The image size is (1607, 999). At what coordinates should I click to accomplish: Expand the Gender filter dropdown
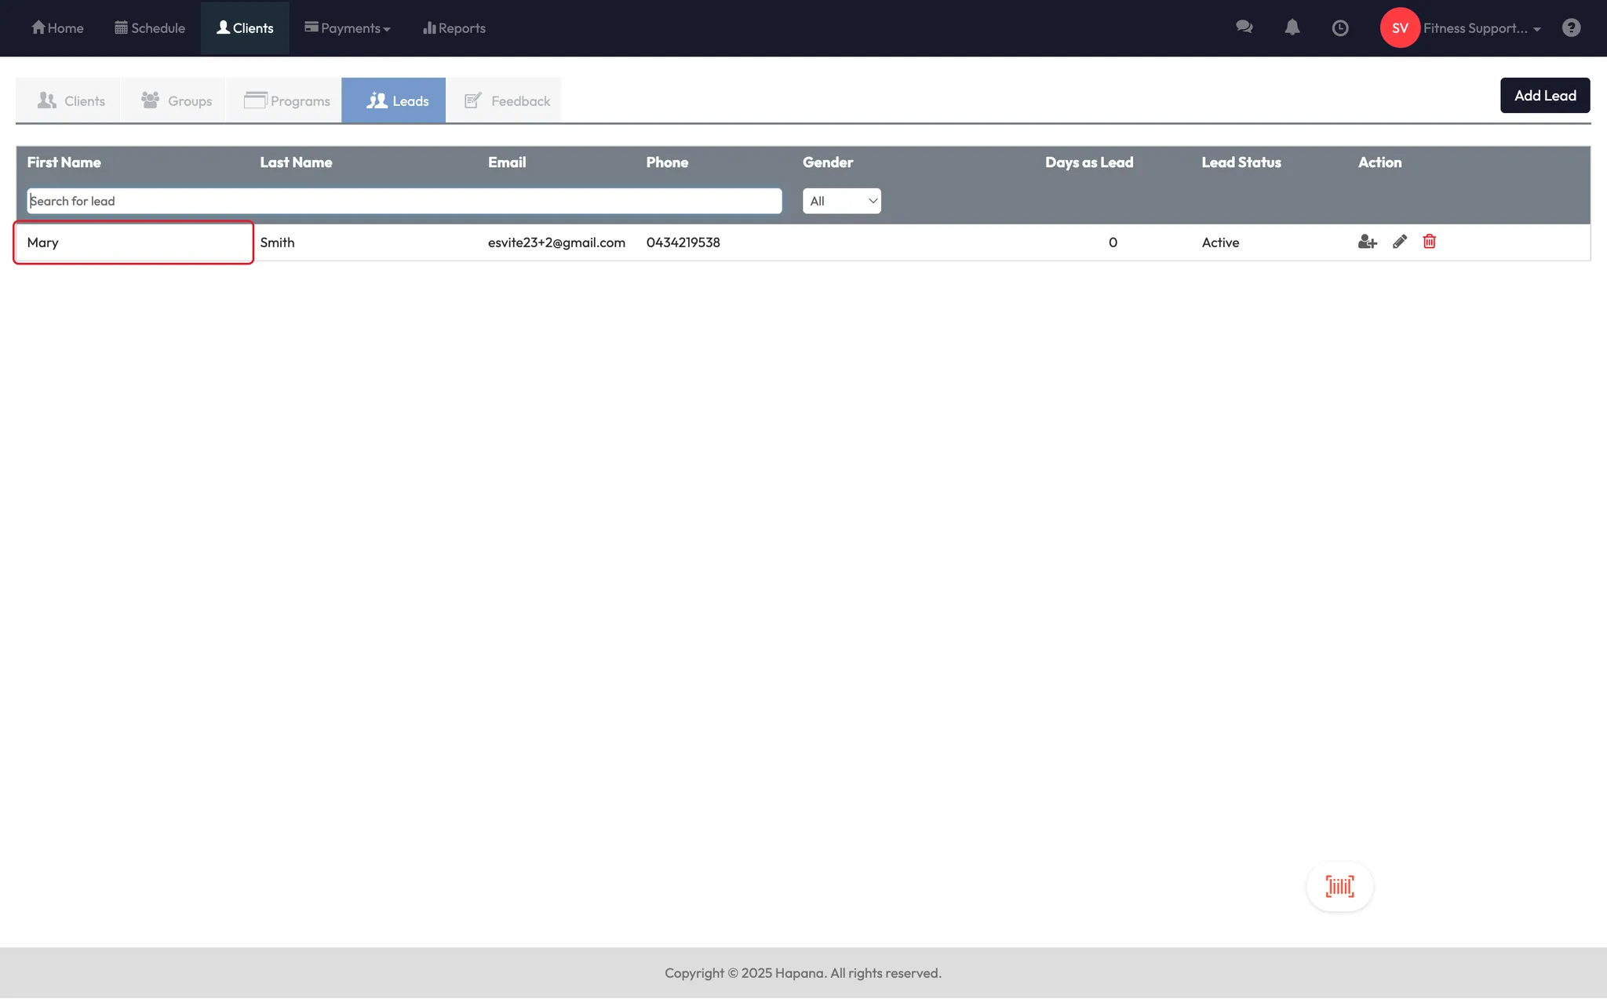point(841,201)
